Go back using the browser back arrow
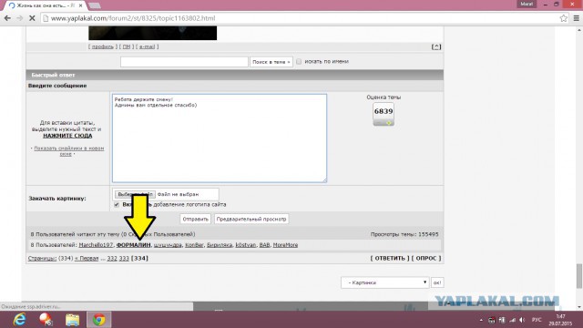The width and height of the screenshot is (583, 328). click(7, 18)
